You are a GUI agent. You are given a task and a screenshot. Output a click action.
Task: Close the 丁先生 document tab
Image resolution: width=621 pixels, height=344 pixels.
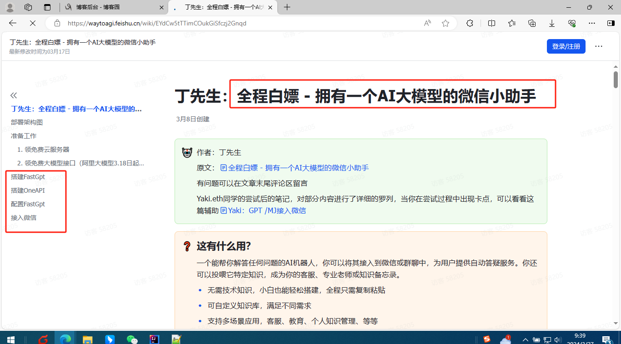[x=270, y=7]
